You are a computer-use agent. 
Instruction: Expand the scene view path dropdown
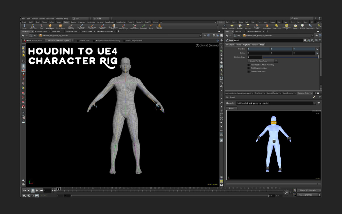200,35
